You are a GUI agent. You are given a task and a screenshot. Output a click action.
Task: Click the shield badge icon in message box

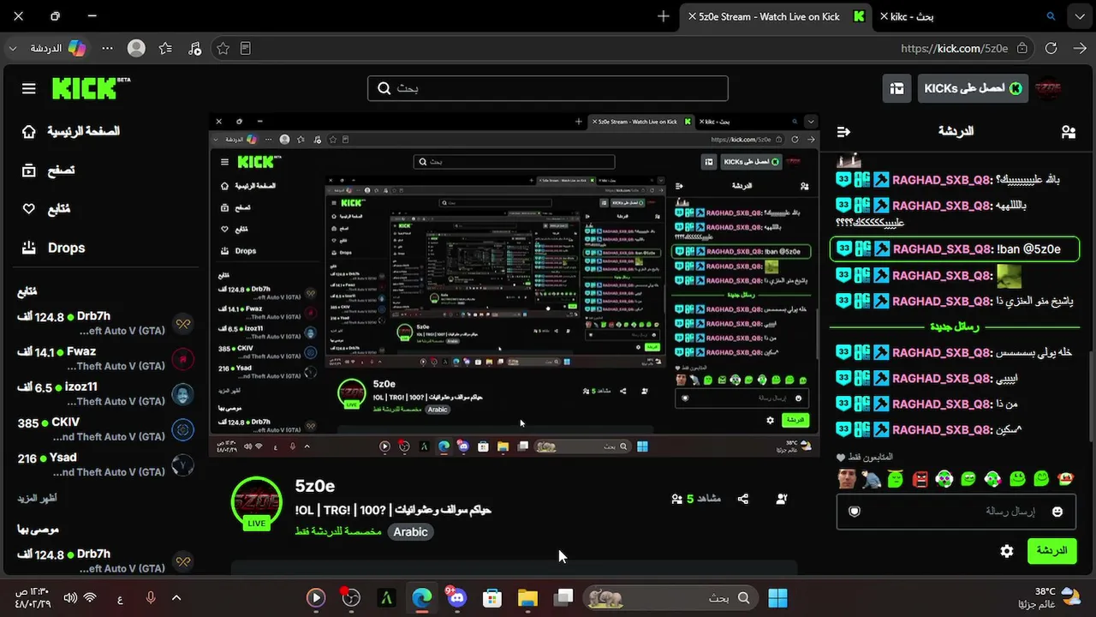pos(854,512)
